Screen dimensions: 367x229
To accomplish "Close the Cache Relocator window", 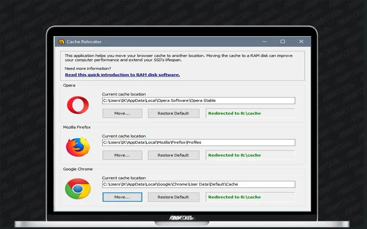I will (x=301, y=42).
